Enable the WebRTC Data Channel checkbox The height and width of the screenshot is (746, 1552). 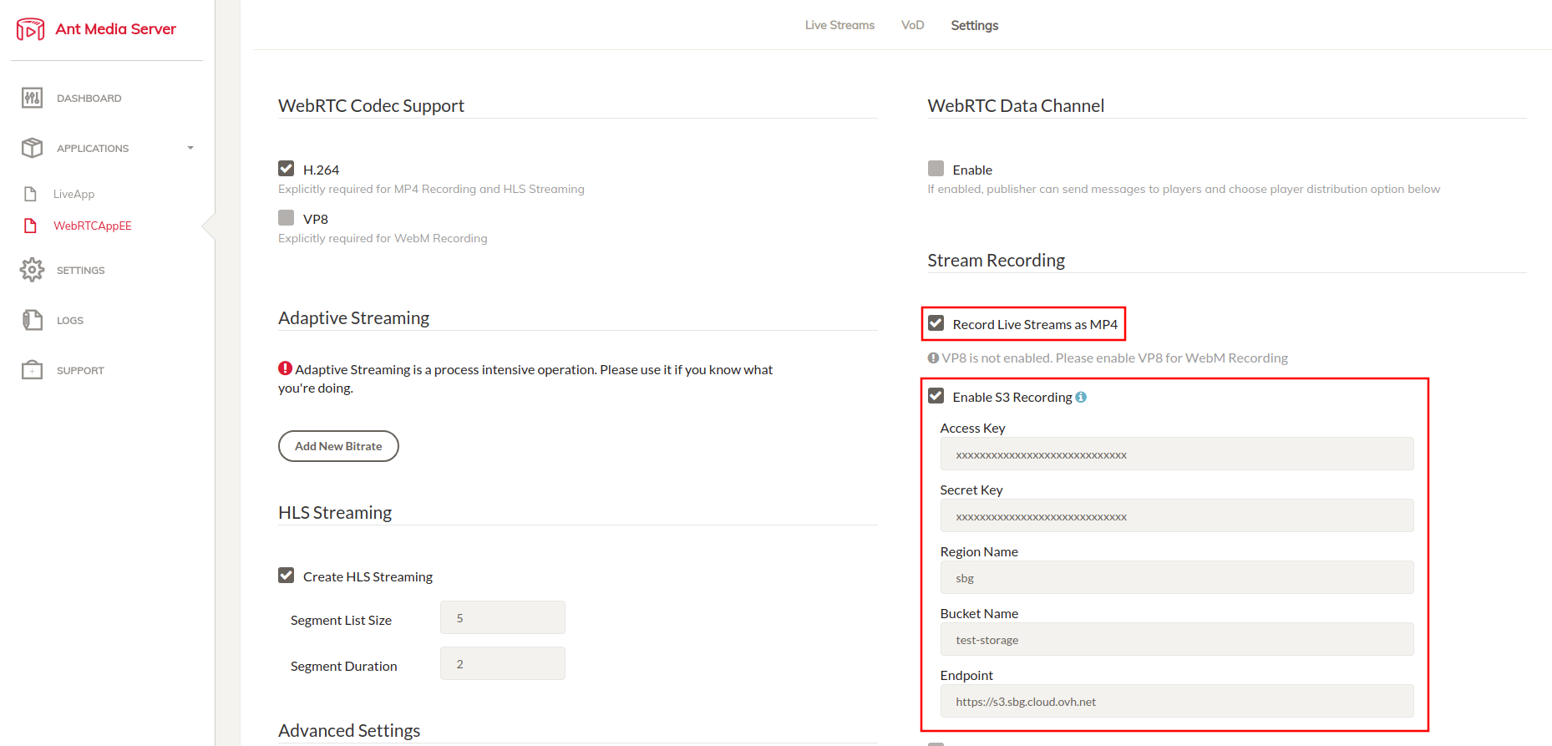936,169
